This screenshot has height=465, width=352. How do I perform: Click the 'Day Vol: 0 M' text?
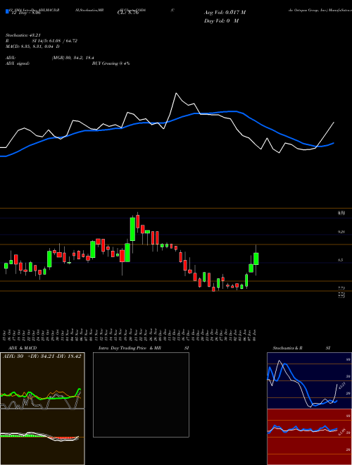point(221,21)
